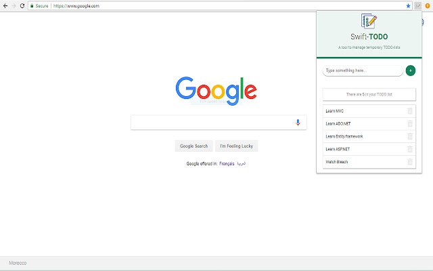
Task: Select the Learn Entity framework todo text
Action: 344,136
